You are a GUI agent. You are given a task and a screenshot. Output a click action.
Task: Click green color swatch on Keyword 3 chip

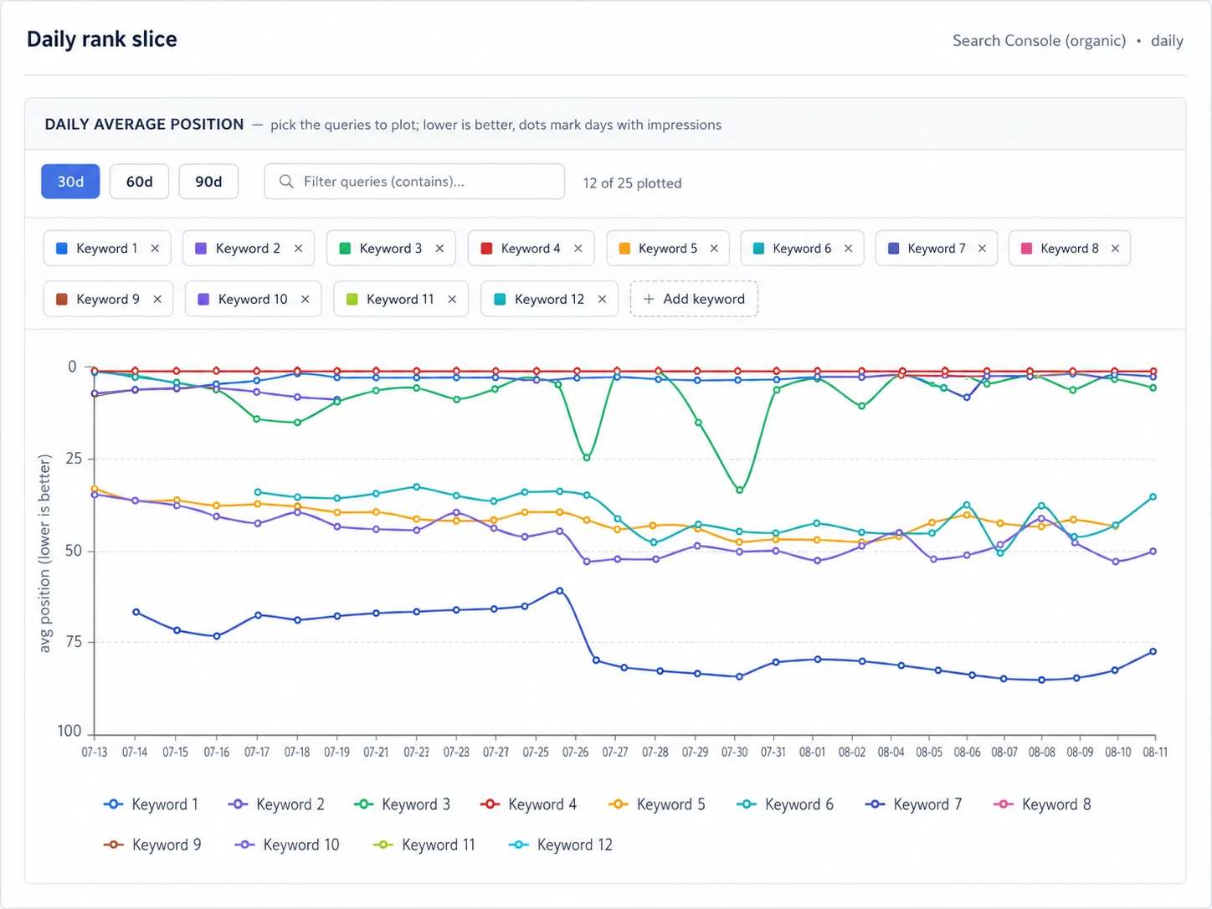click(x=345, y=249)
